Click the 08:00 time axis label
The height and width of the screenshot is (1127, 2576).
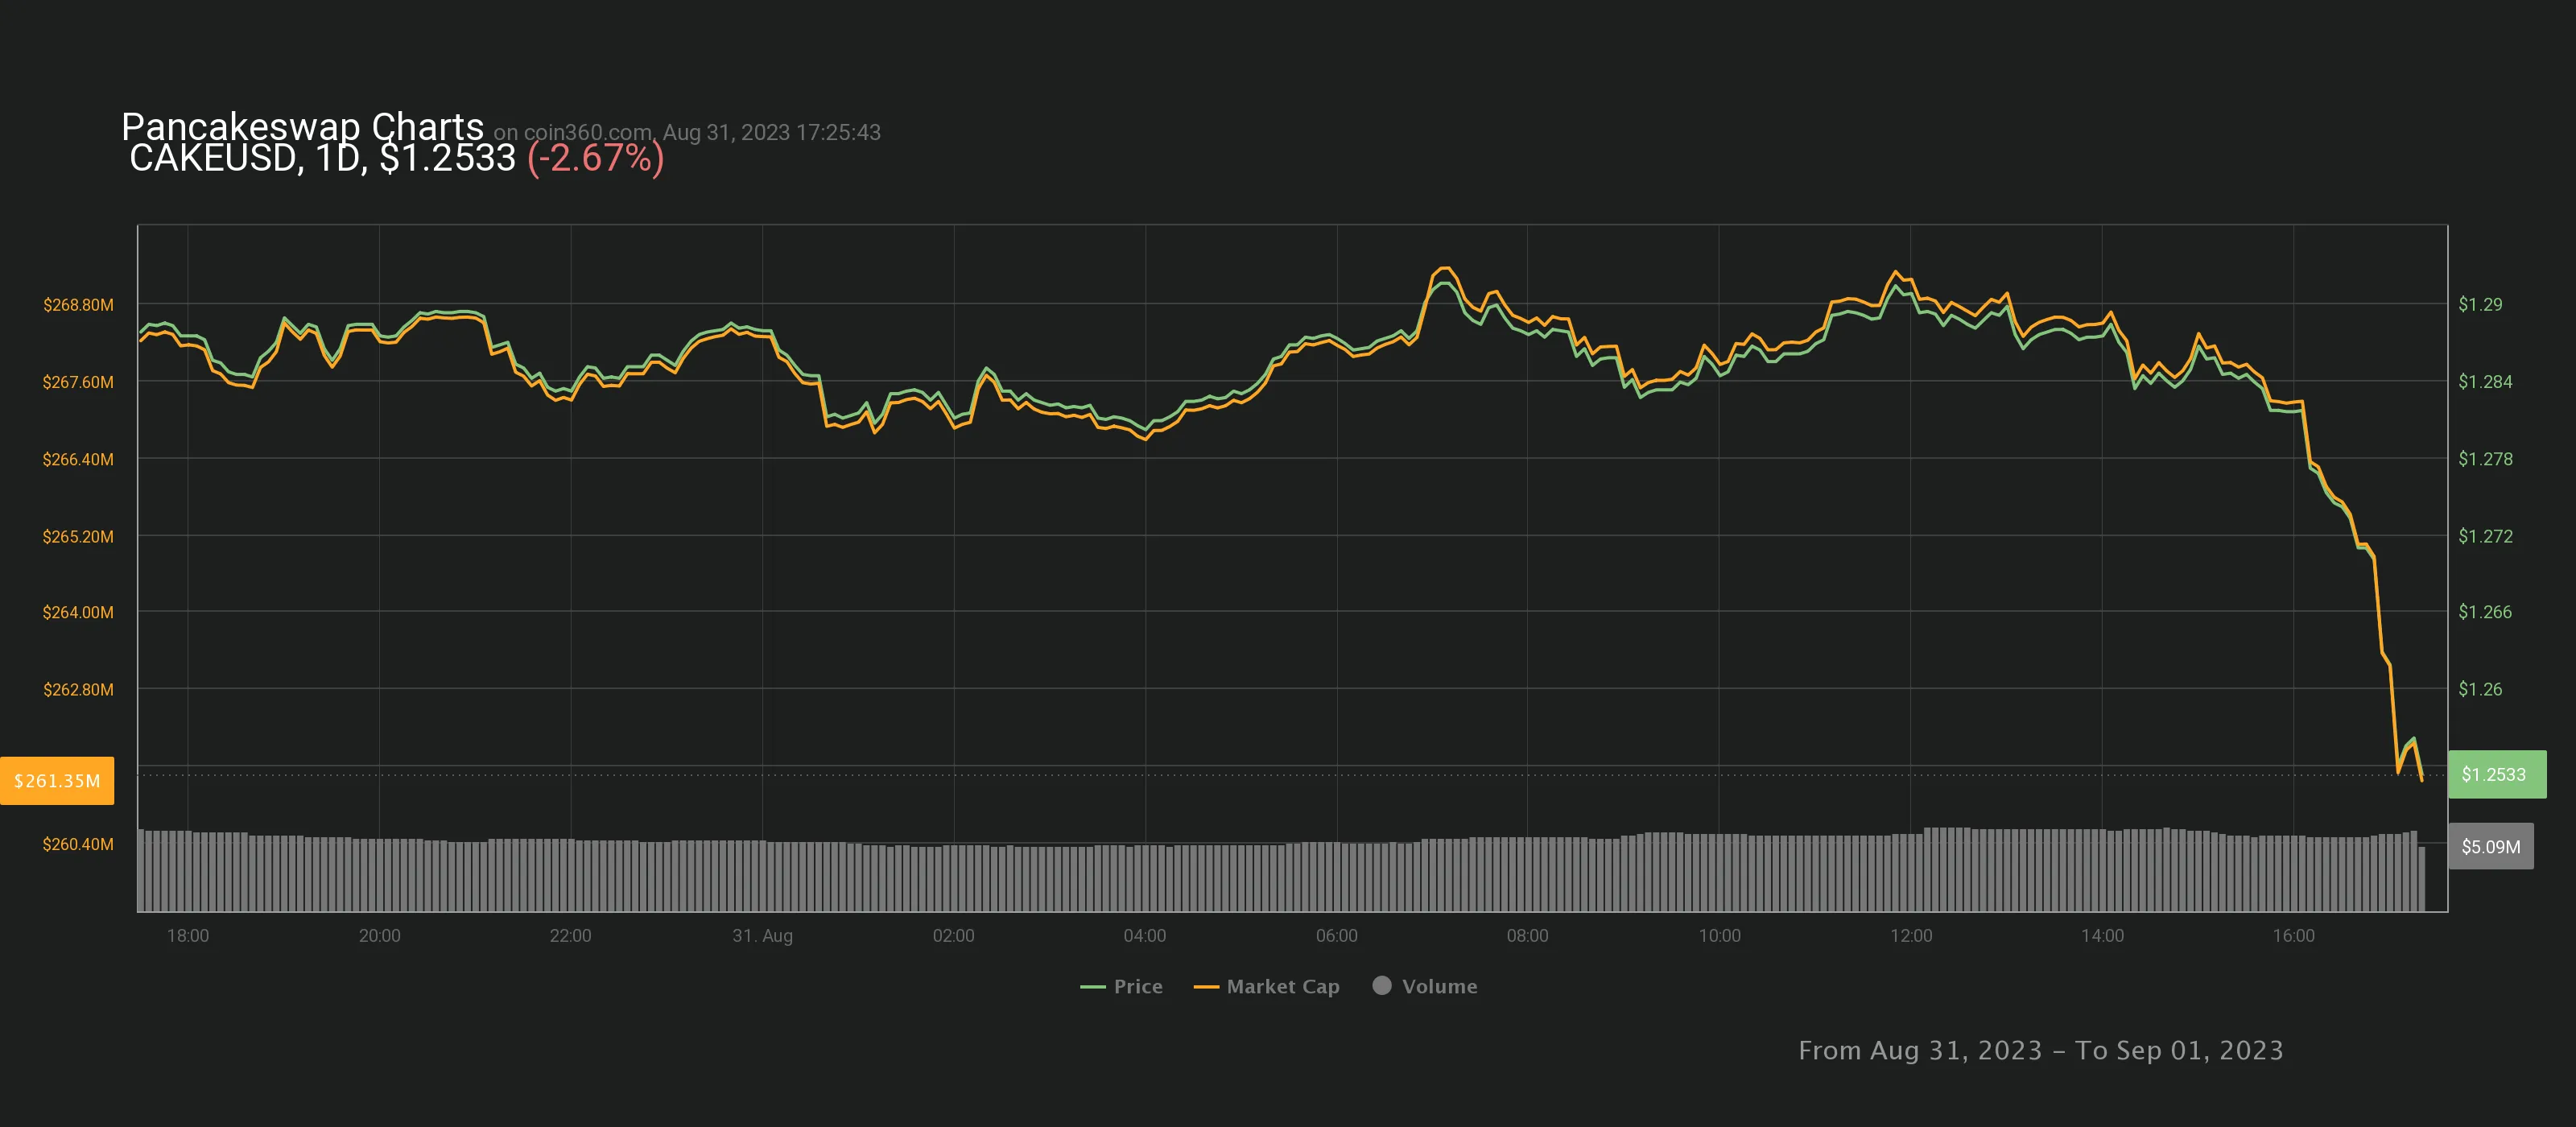1527,935
